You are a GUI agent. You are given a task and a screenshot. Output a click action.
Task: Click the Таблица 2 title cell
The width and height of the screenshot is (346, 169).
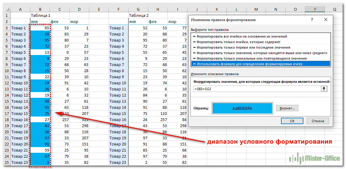pos(139,15)
